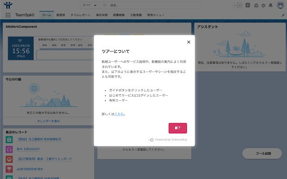Viewport: 287px width, 179px height.
Task: Select the 事前申請 tab
Action: tap(102, 15)
